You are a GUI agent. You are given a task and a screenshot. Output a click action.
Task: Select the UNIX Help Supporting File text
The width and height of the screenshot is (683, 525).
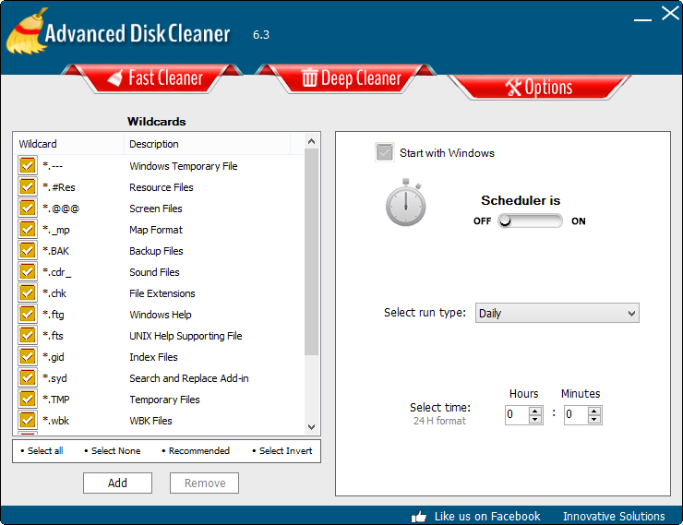[186, 336]
